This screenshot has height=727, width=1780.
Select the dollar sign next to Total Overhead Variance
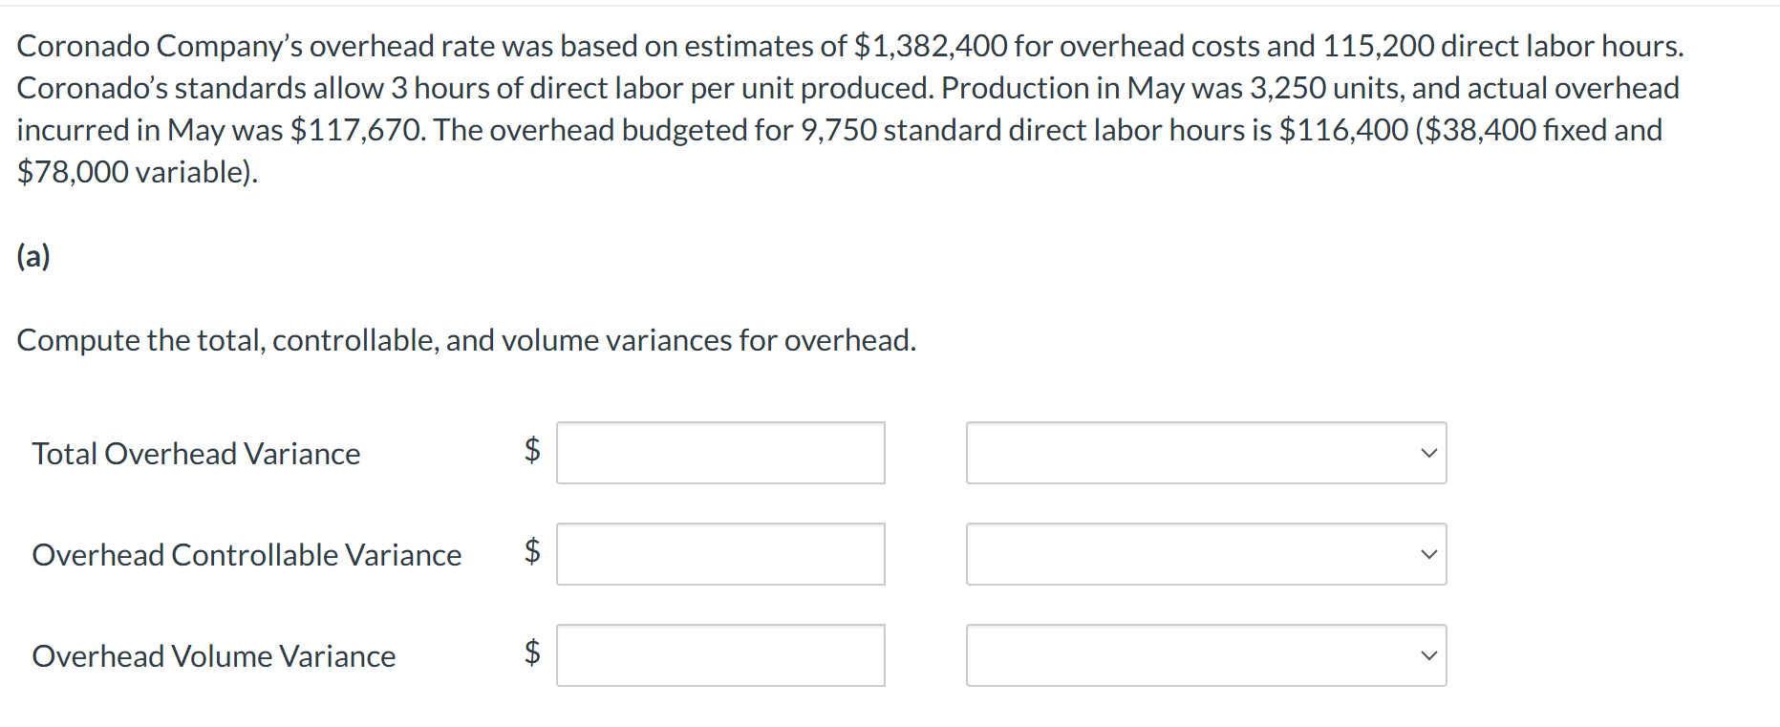(532, 453)
